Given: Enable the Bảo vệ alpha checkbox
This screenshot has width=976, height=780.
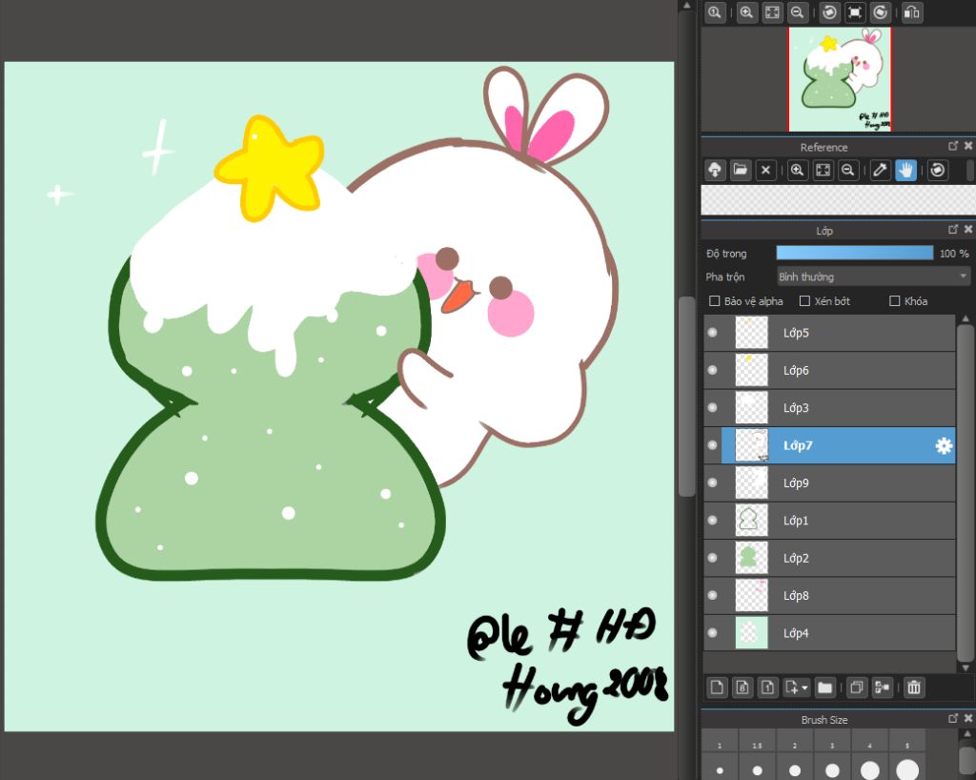Looking at the screenshot, I should (715, 300).
